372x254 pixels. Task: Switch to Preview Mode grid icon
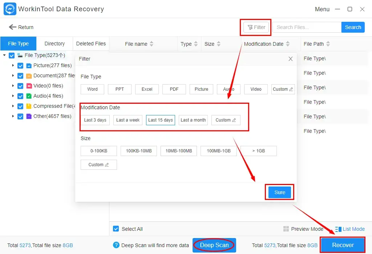pyautogui.click(x=286, y=229)
